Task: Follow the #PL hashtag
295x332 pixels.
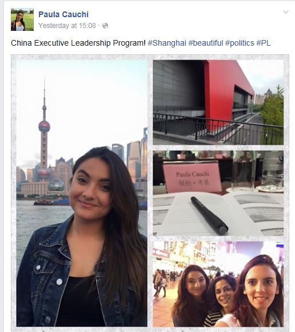Action: pyautogui.click(x=264, y=43)
